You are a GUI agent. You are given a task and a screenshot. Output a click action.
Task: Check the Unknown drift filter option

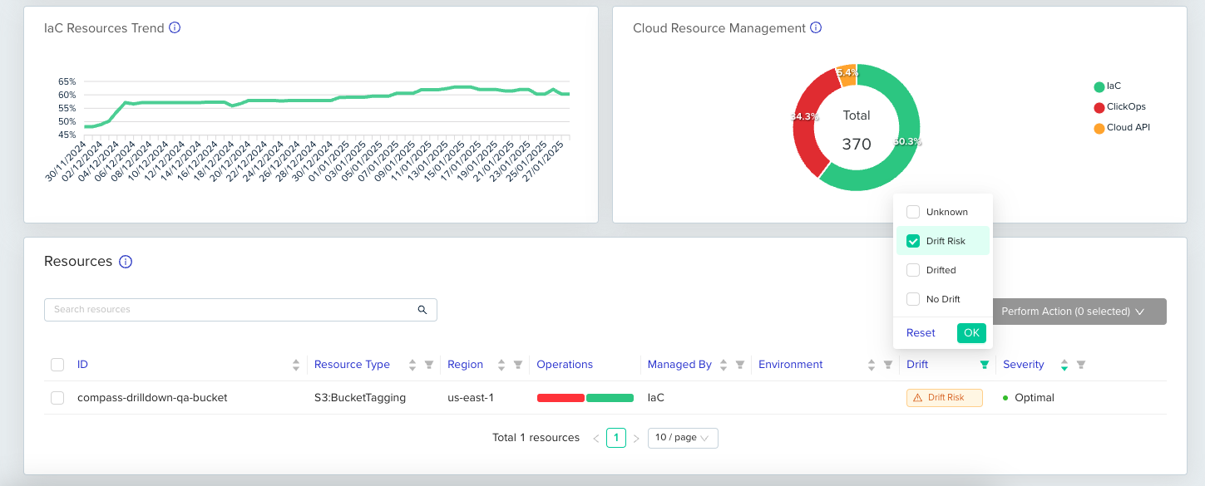(x=913, y=212)
